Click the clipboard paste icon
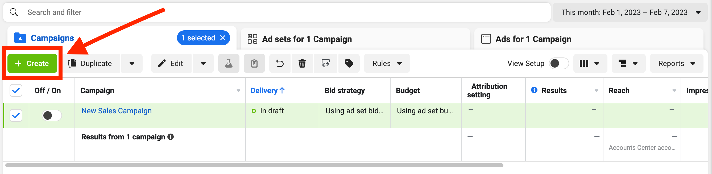The image size is (712, 174). [x=254, y=64]
